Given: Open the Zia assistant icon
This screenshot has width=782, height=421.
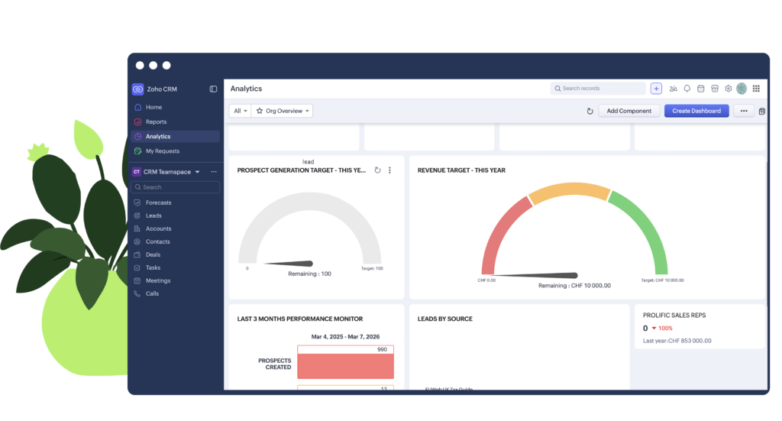Looking at the screenshot, I should [x=673, y=89].
